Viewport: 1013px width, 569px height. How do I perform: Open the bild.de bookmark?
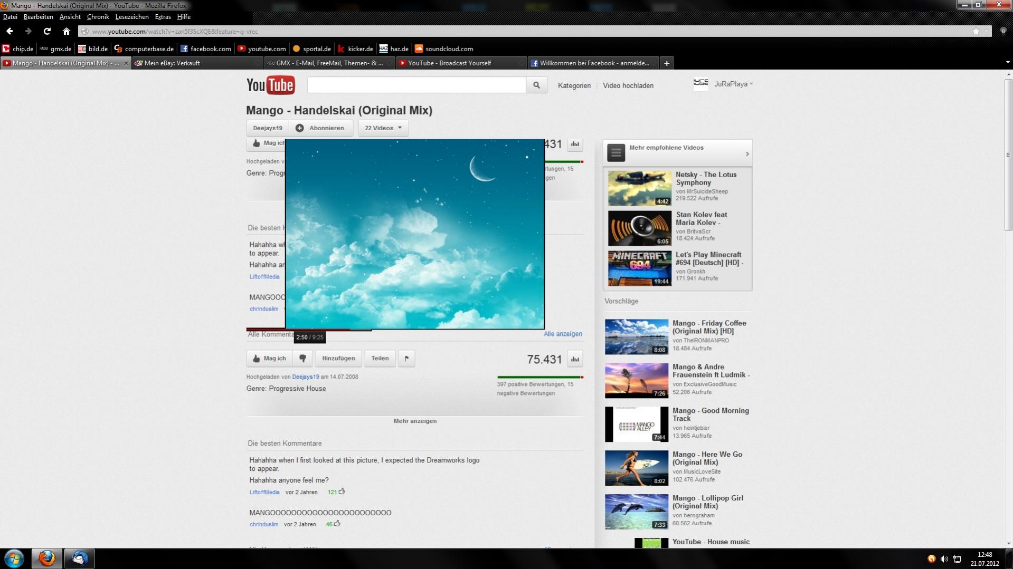click(x=93, y=49)
